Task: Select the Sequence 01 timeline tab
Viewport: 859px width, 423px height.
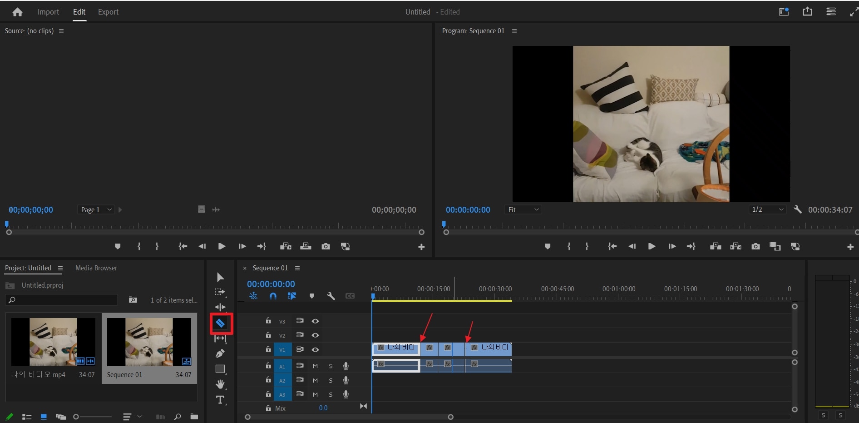Action: coord(270,268)
